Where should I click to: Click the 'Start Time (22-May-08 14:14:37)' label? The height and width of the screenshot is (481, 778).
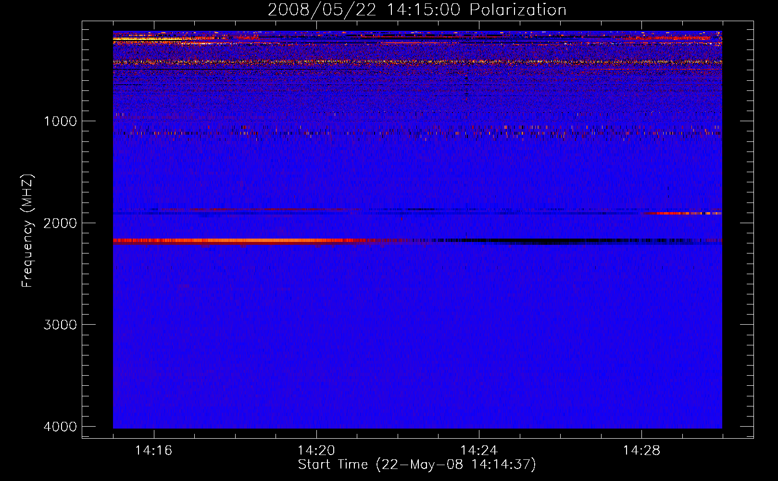point(417,465)
